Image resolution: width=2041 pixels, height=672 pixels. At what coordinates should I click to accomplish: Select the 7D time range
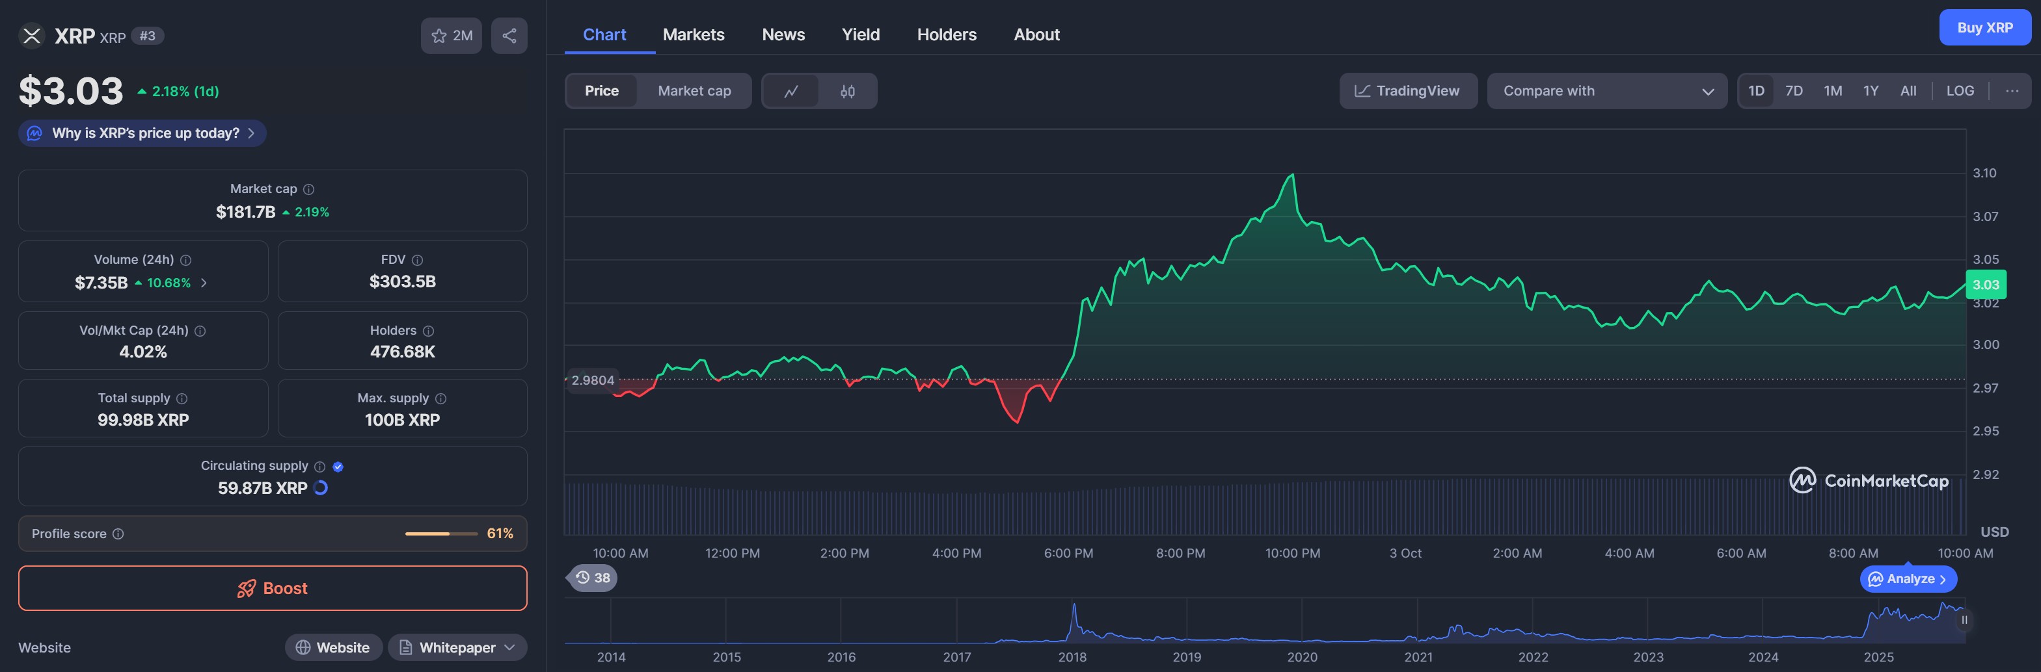(x=1793, y=91)
